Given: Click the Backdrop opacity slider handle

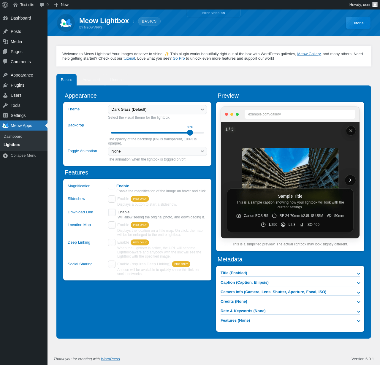Looking at the screenshot, I should (x=190, y=133).
